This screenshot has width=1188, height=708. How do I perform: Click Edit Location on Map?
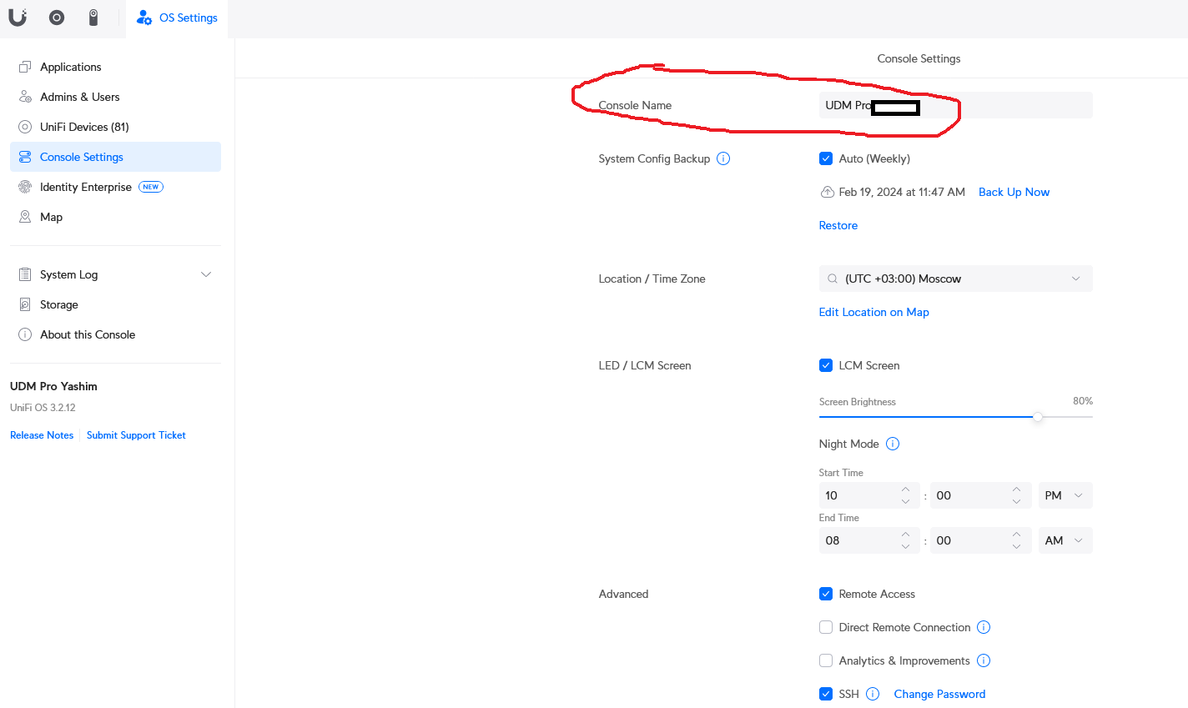(x=874, y=312)
